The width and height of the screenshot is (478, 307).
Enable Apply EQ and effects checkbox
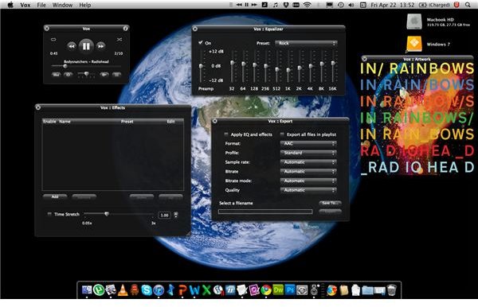[x=226, y=134]
